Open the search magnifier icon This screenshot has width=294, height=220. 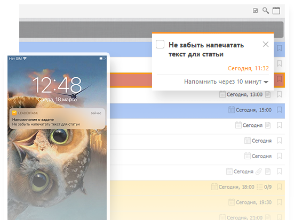tap(266, 11)
